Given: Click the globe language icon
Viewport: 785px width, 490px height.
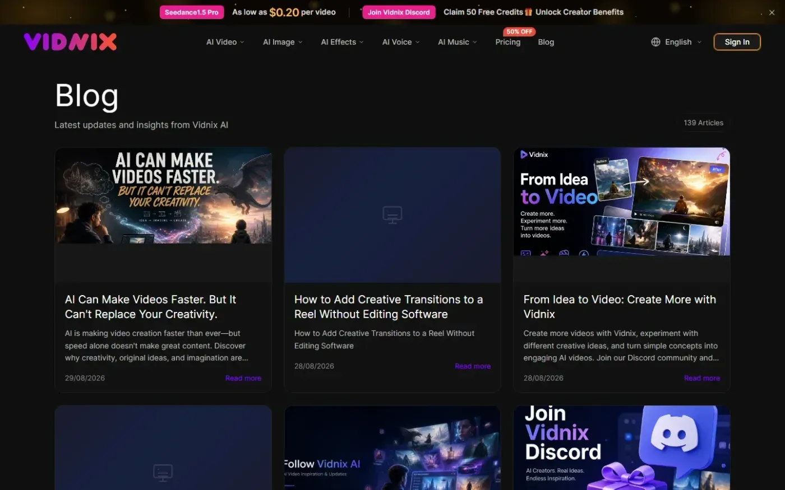Looking at the screenshot, I should (655, 42).
